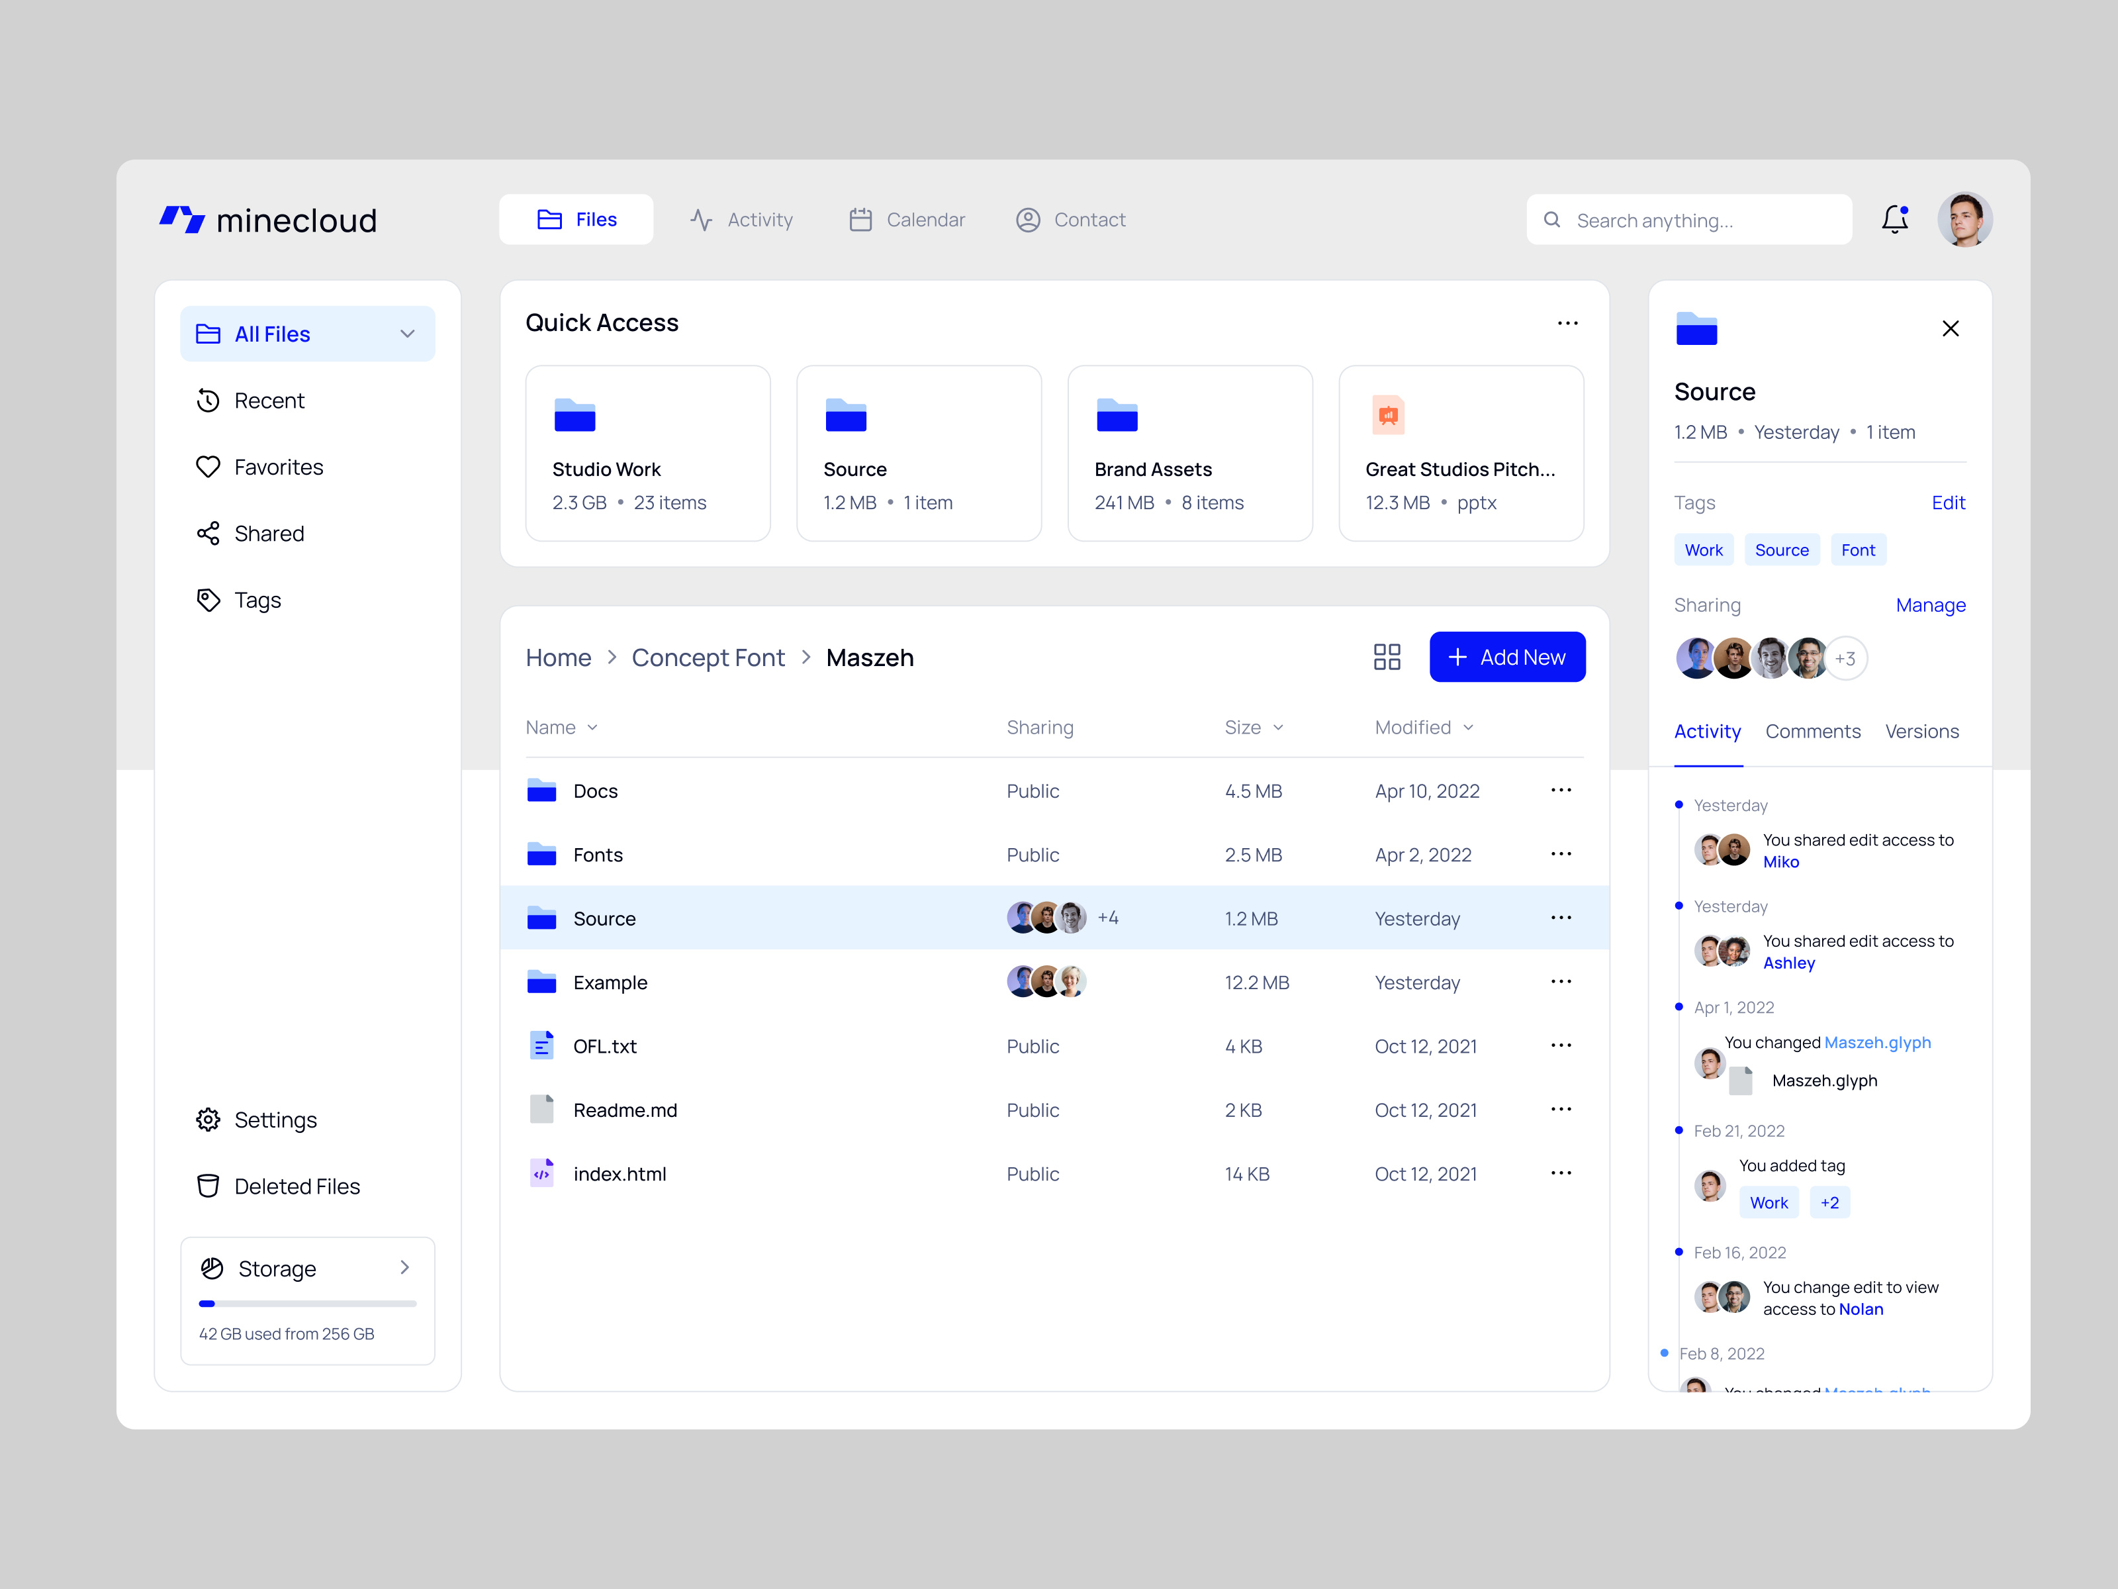Screen dimensions: 2118x1589
Task: Open Quick Access overflow menu (three dots)
Action: (x=1567, y=323)
